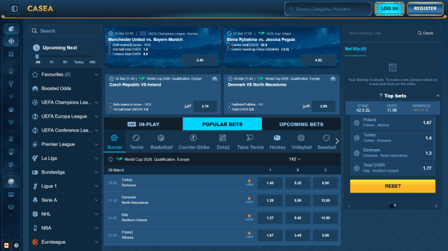Expand NBA list
The height and width of the screenshot is (251, 448).
[x=96, y=228]
